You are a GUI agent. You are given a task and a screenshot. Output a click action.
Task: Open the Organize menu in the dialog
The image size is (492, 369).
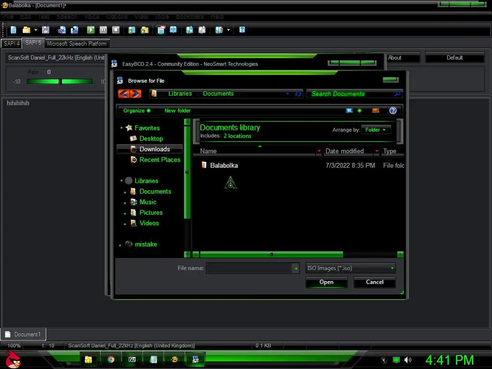137,111
